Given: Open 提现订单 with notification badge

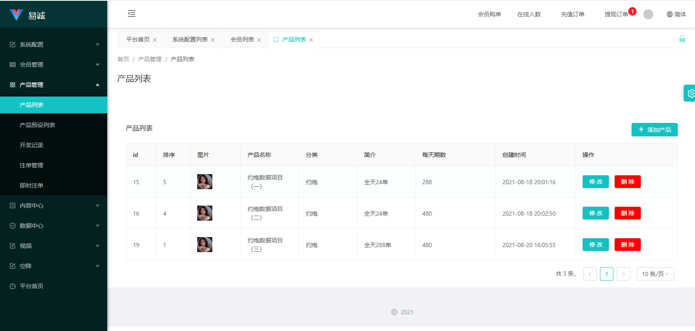Looking at the screenshot, I should click(616, 14).
